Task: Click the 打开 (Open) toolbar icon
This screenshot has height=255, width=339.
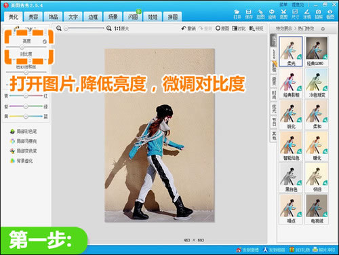Action: (237, 14)
